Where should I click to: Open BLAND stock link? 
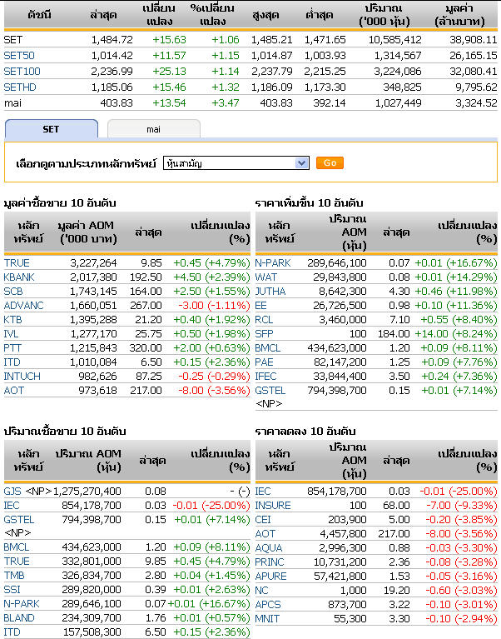pyautogui.click(x=18, y=619)
